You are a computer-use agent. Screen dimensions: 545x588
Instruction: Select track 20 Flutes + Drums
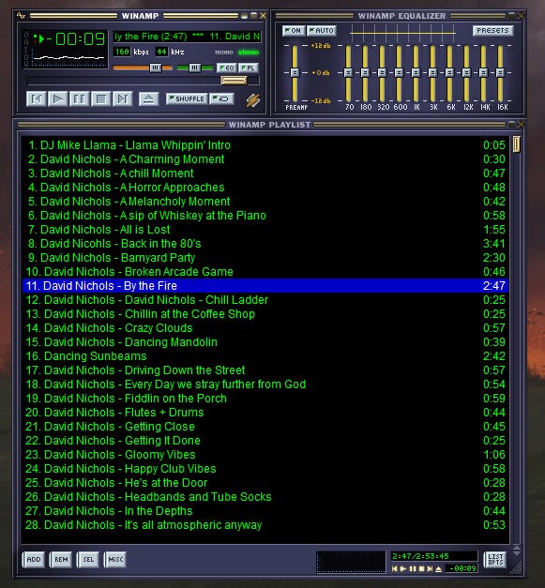(265, 413)
